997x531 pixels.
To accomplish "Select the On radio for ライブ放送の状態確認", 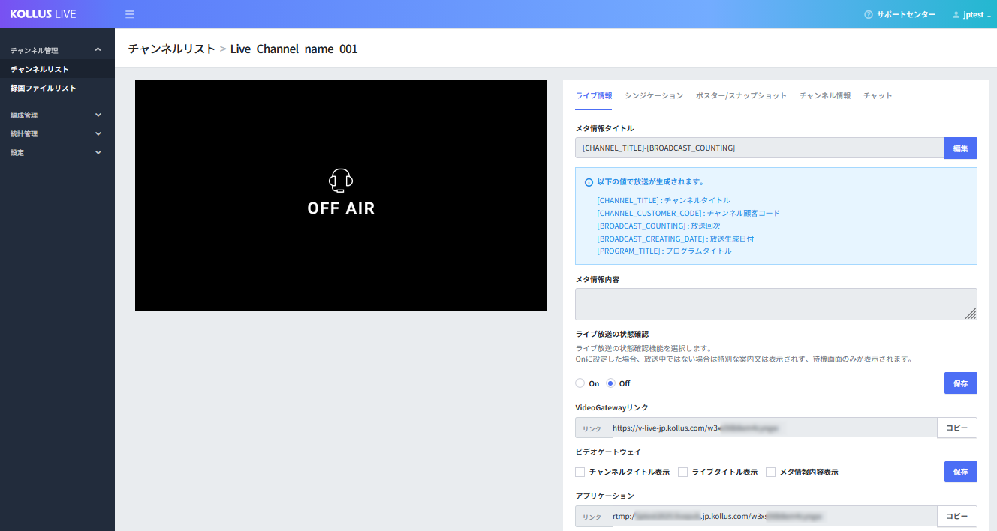I will 580,383.
